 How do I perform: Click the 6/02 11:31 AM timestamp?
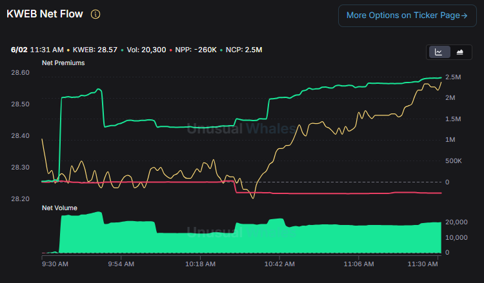(x=37, y=50)
